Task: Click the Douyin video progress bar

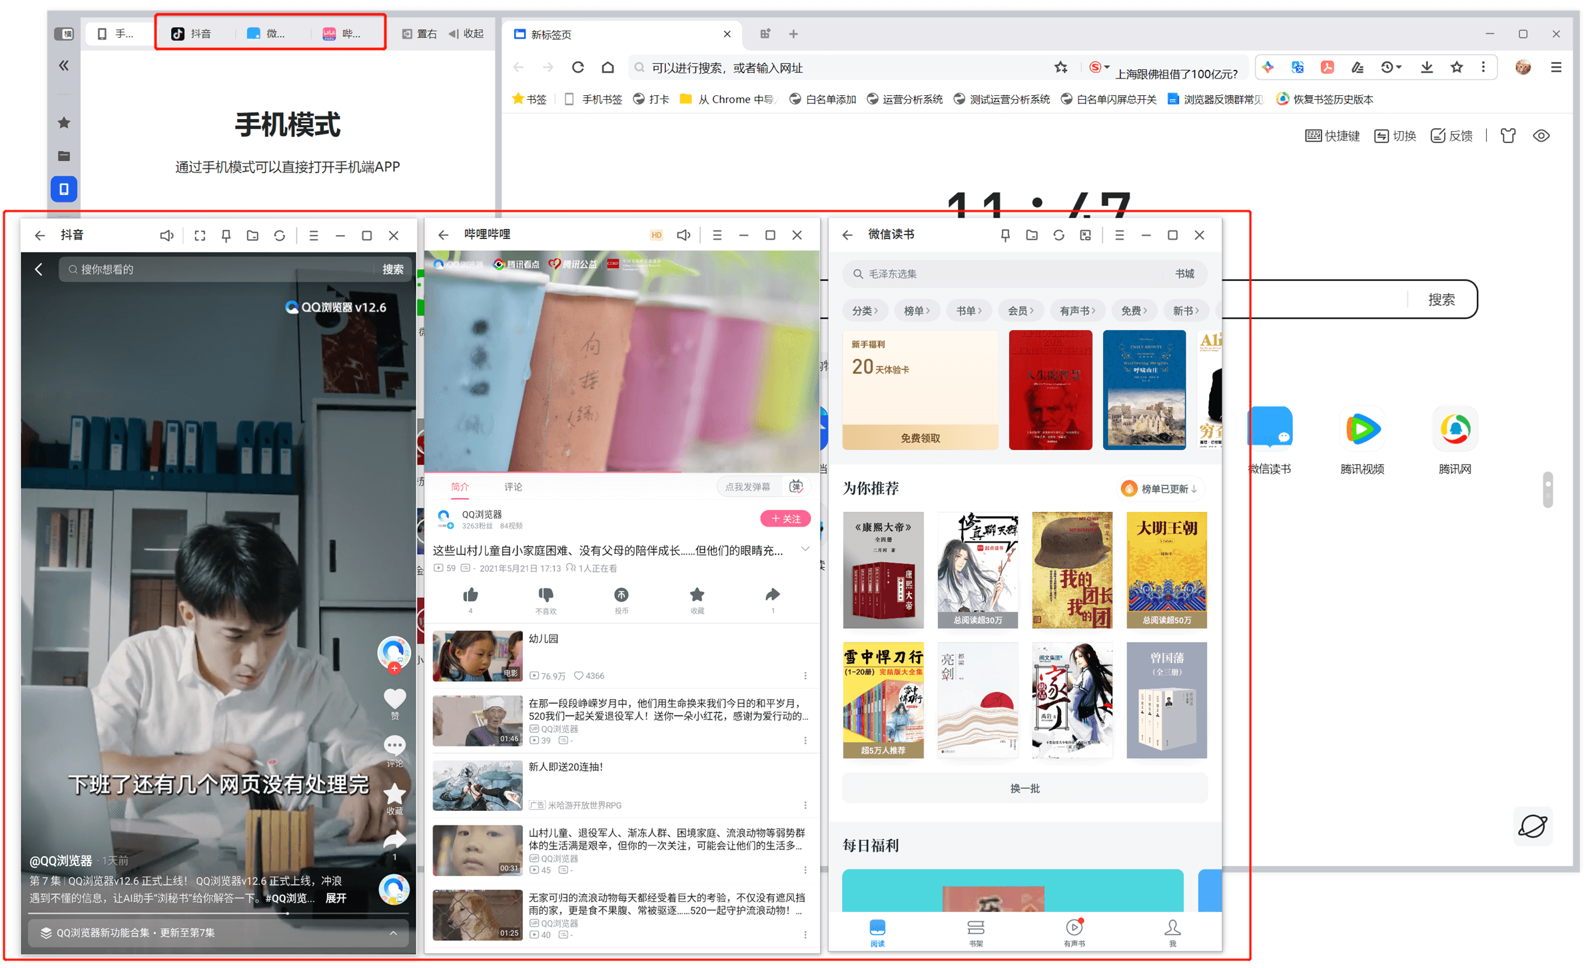Action: coord(200,913)
